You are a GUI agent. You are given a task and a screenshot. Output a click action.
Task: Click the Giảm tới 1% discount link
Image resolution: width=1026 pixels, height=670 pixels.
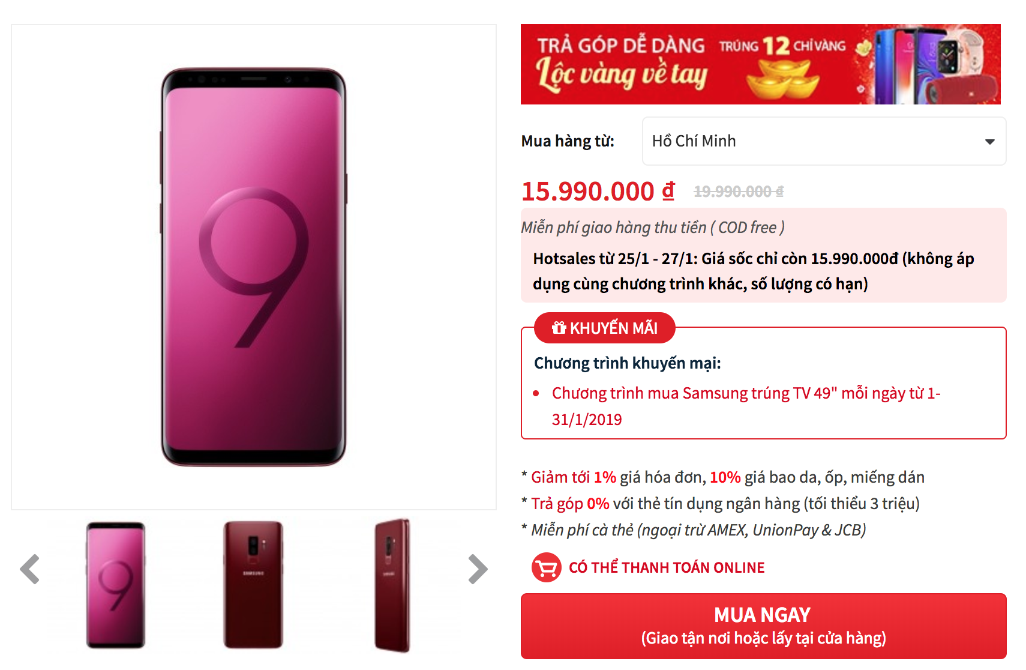click(x=574, y=477)
